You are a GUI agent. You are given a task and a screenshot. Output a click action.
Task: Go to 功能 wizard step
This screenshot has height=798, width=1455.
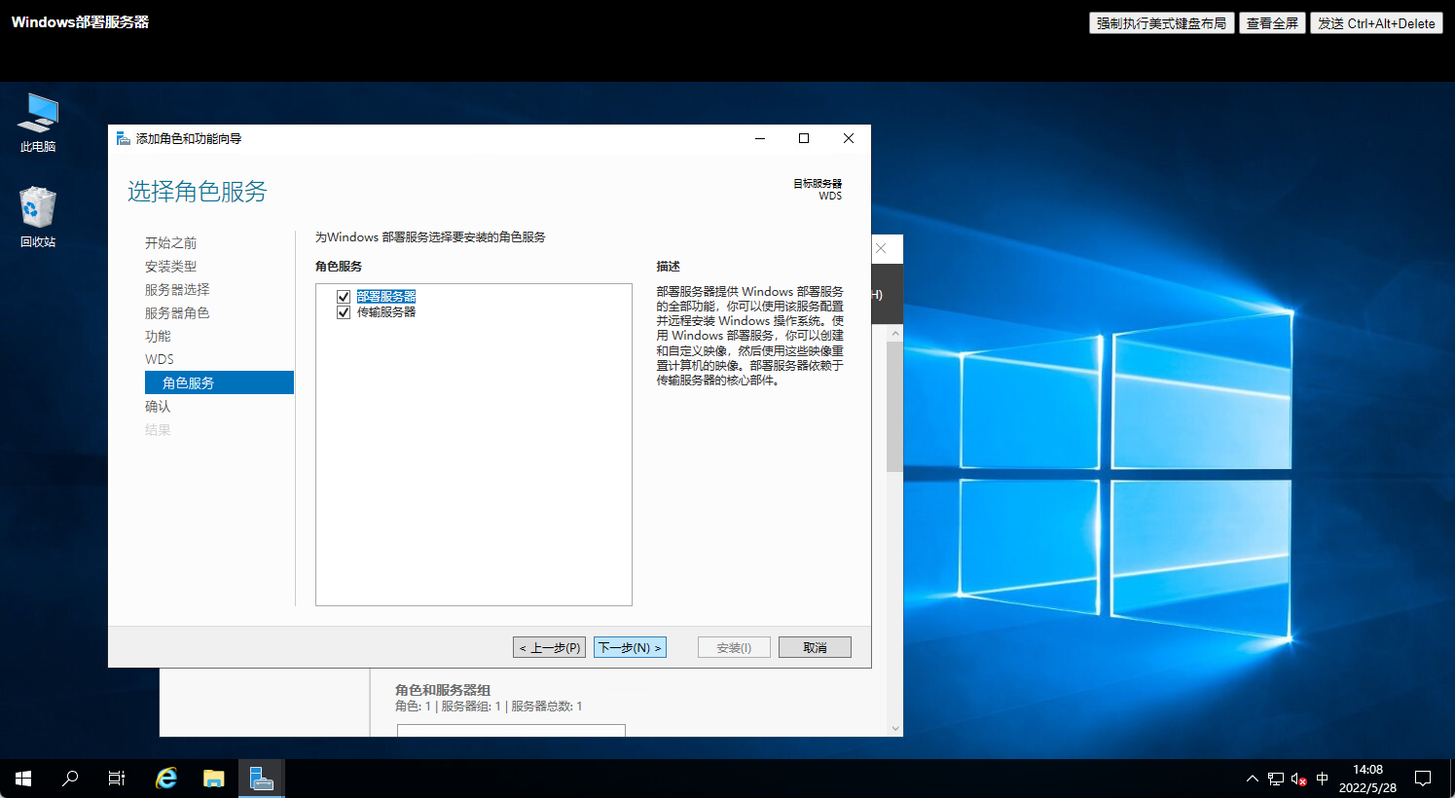point(158,337)
